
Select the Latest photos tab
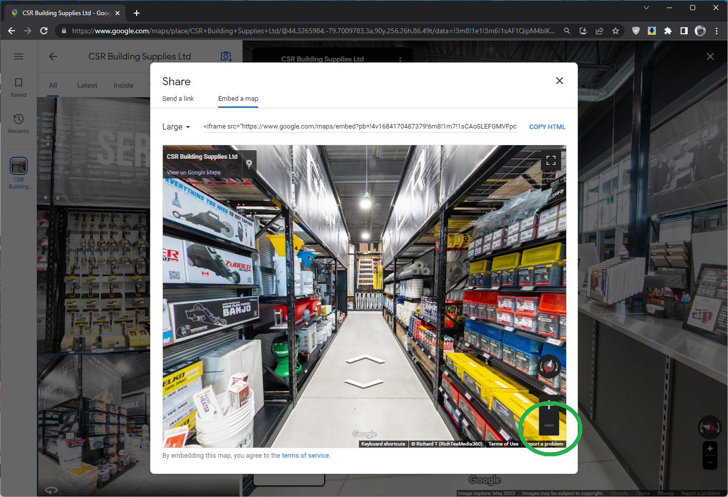87,85
